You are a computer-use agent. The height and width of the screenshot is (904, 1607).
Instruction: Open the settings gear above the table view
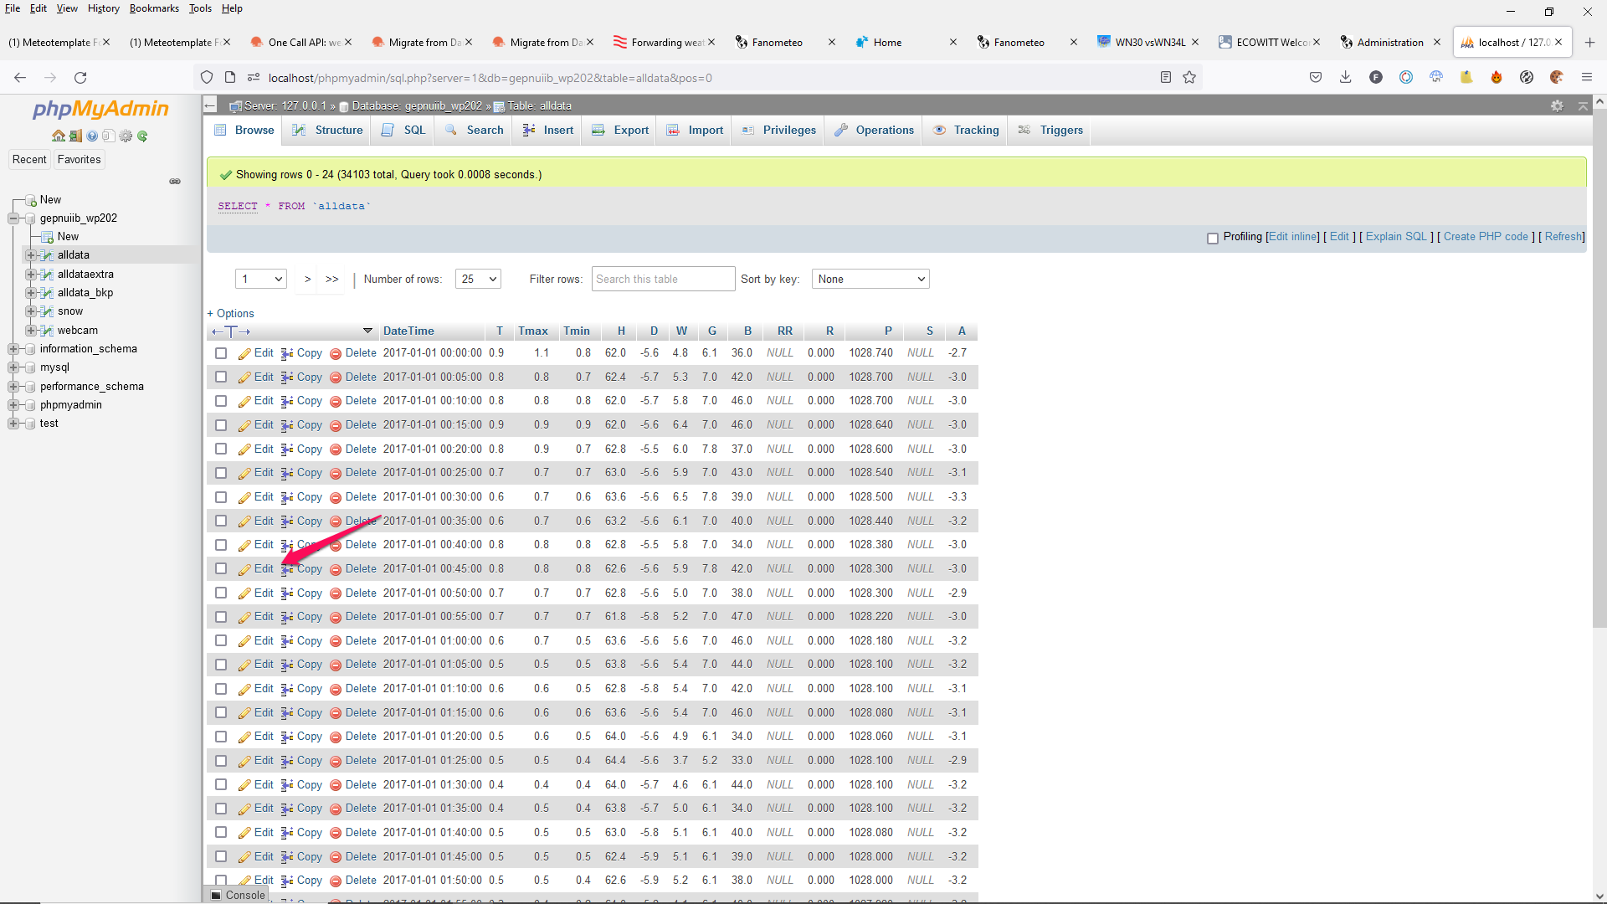(x=1558, y=105)
